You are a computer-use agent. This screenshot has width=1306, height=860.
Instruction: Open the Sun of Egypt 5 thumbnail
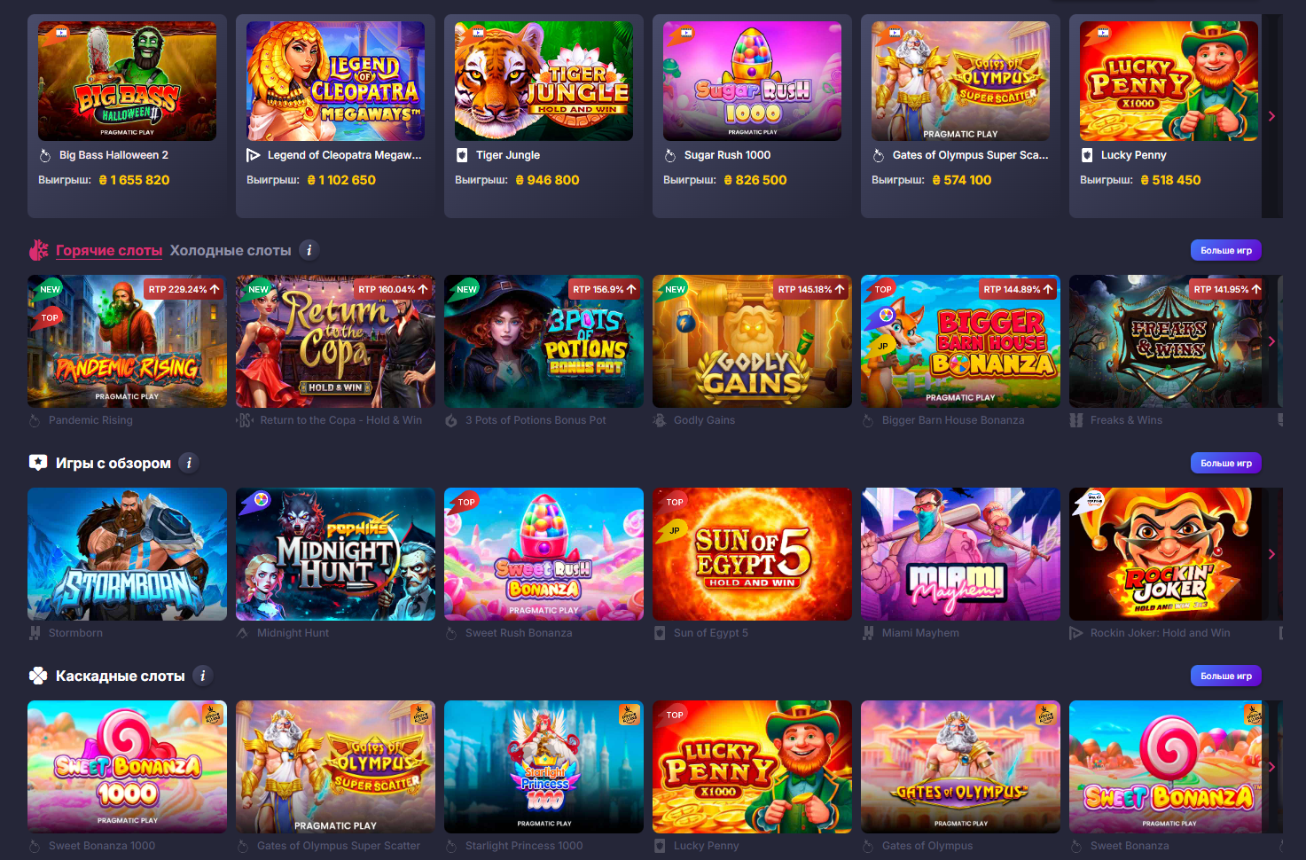pos(752,554)
